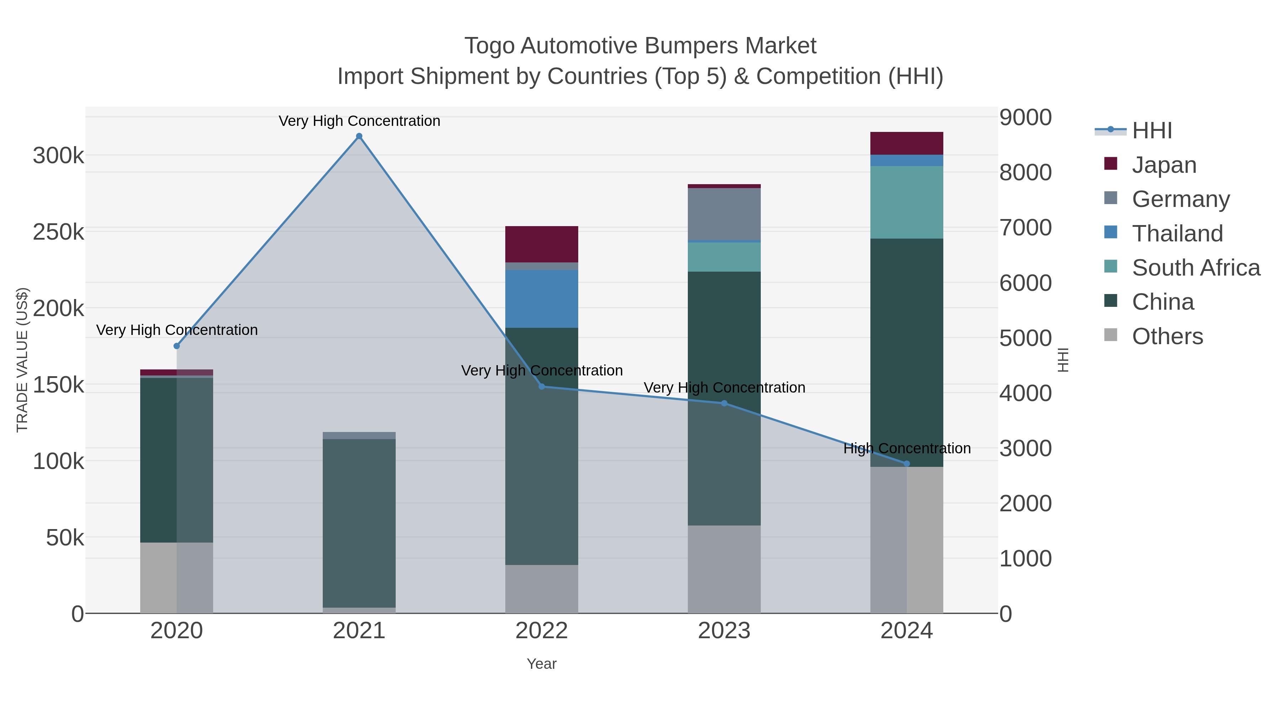This screenshot has height=720, width=1281.
Task: Click 'Very High Concentration' label above 2021
Action: click(x=359, y=121)
